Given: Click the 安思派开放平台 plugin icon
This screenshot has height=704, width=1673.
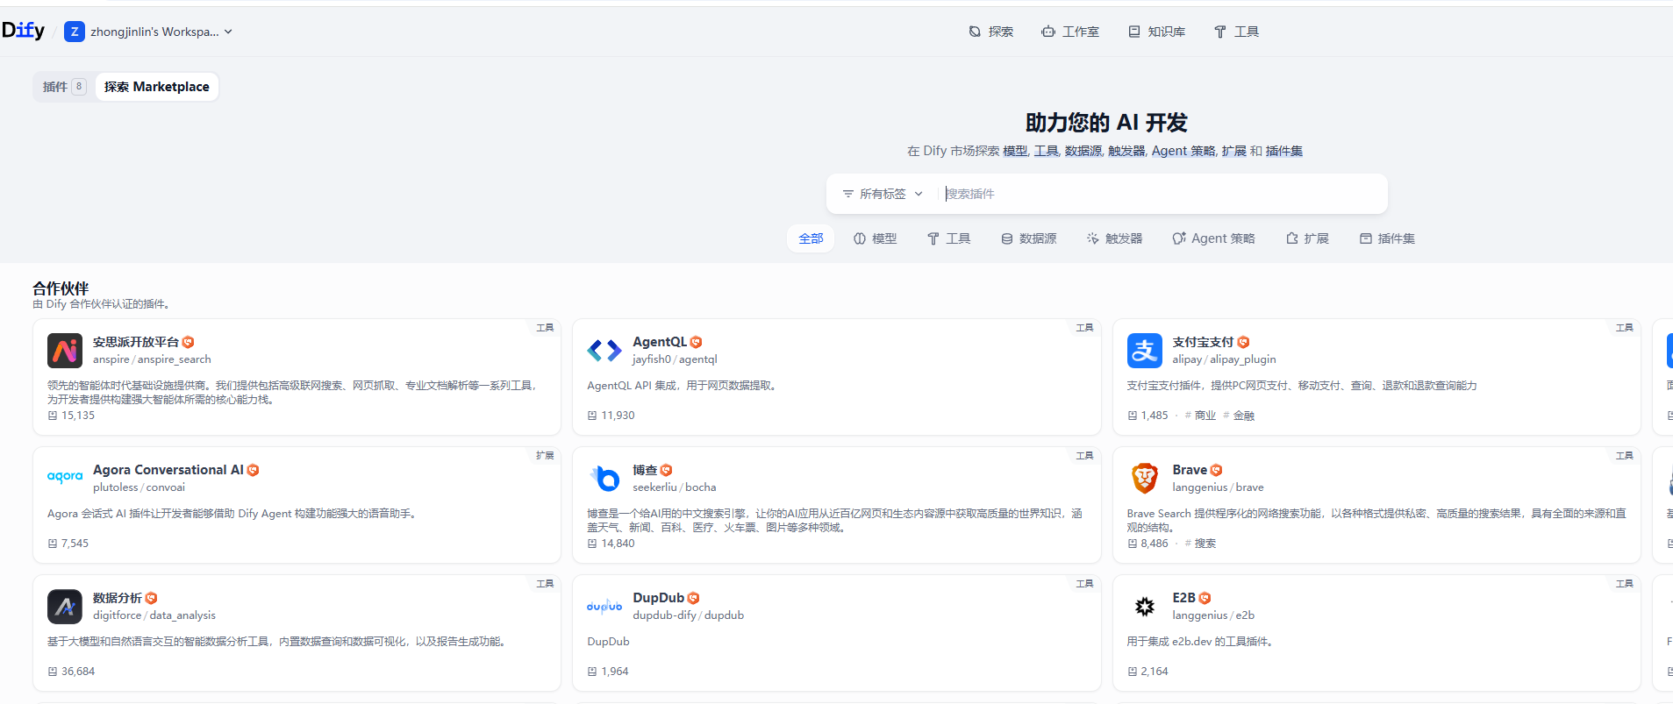Looking at the screenshot, I should (x=65, y=351).
